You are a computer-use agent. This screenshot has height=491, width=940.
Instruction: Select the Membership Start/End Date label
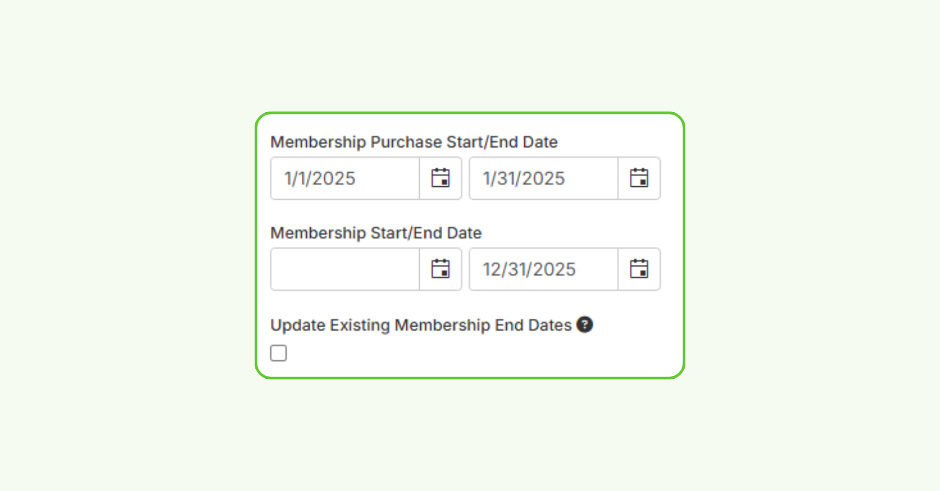[x=376, y=233]
